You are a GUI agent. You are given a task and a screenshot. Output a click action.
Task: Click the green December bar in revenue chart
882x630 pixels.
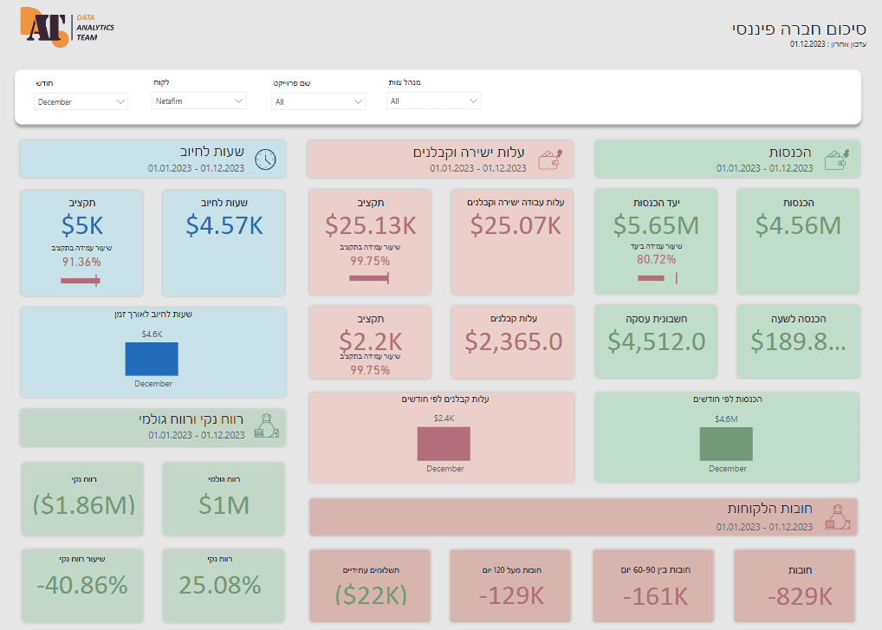726,444
